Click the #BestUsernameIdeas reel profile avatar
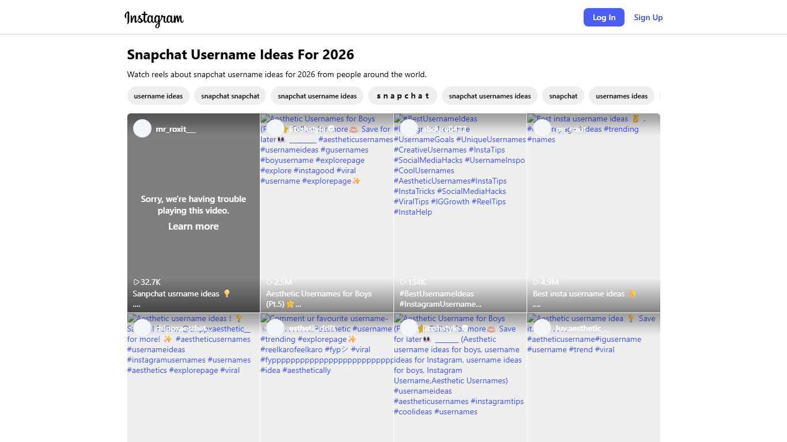Image resolution: width=787 pixels, height=442 pixels. point(408,128)
